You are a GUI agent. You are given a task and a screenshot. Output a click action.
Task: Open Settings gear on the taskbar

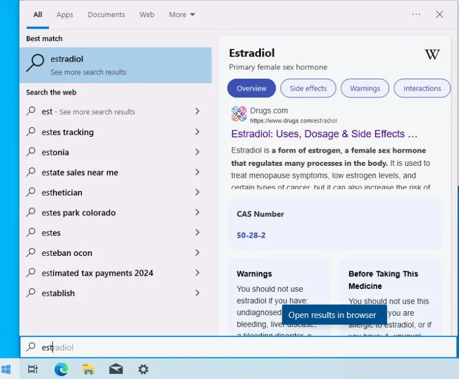tap(143, 369)
